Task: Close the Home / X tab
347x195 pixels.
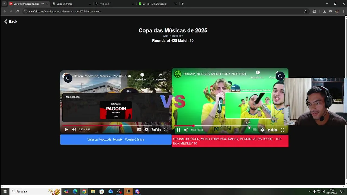Action: (133, 4)
